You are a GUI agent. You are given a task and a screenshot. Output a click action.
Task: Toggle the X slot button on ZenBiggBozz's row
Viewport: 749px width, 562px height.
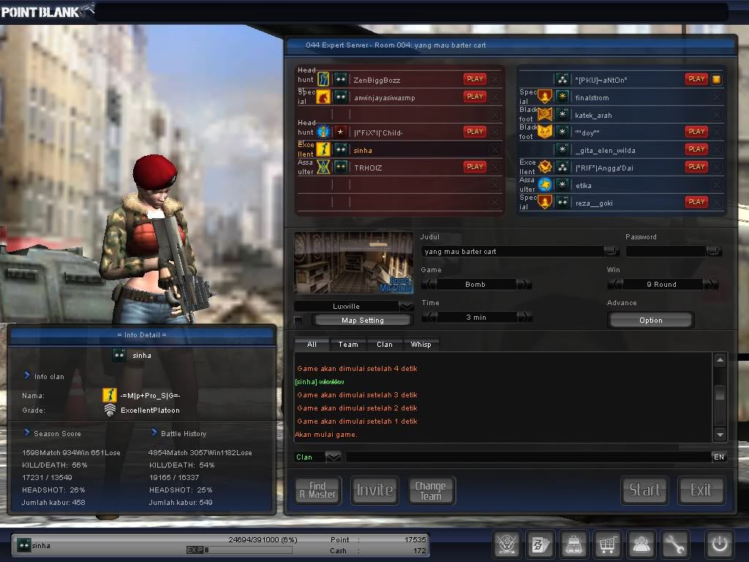coord(495,79)
